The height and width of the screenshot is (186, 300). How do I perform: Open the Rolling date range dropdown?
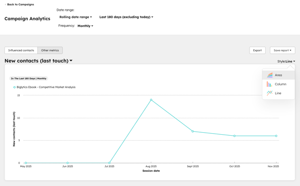click(76, 17)
